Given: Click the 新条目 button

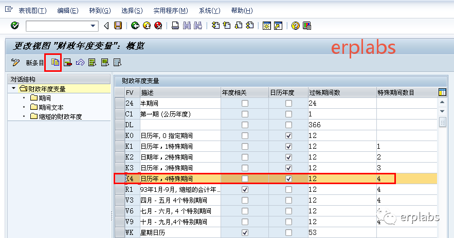Looking at the screenshot, I should (35, 63).
